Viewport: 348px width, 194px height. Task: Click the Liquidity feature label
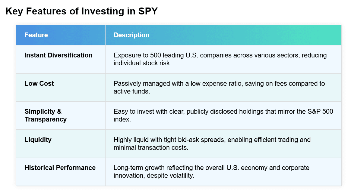click(x=38, y=140)
